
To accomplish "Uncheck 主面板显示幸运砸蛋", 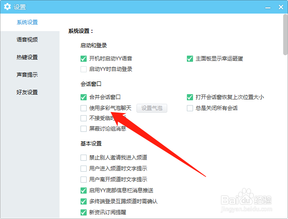I will tap(190, 59).
